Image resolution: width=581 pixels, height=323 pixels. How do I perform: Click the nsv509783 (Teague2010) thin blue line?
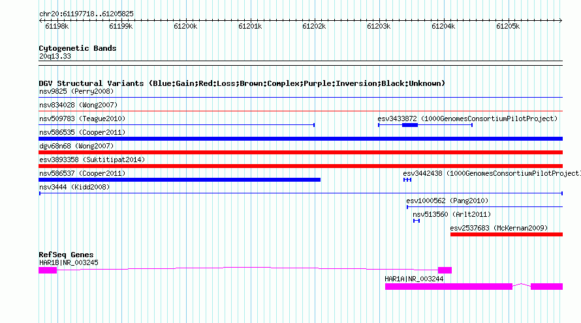(176, 125)
